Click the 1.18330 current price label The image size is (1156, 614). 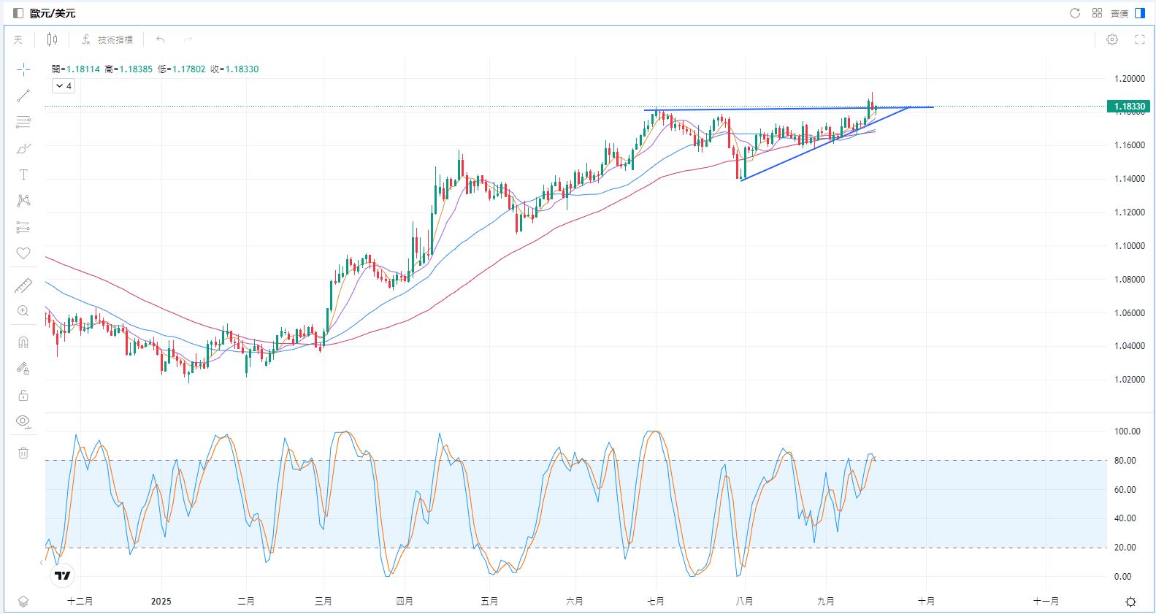point(1129,107)
